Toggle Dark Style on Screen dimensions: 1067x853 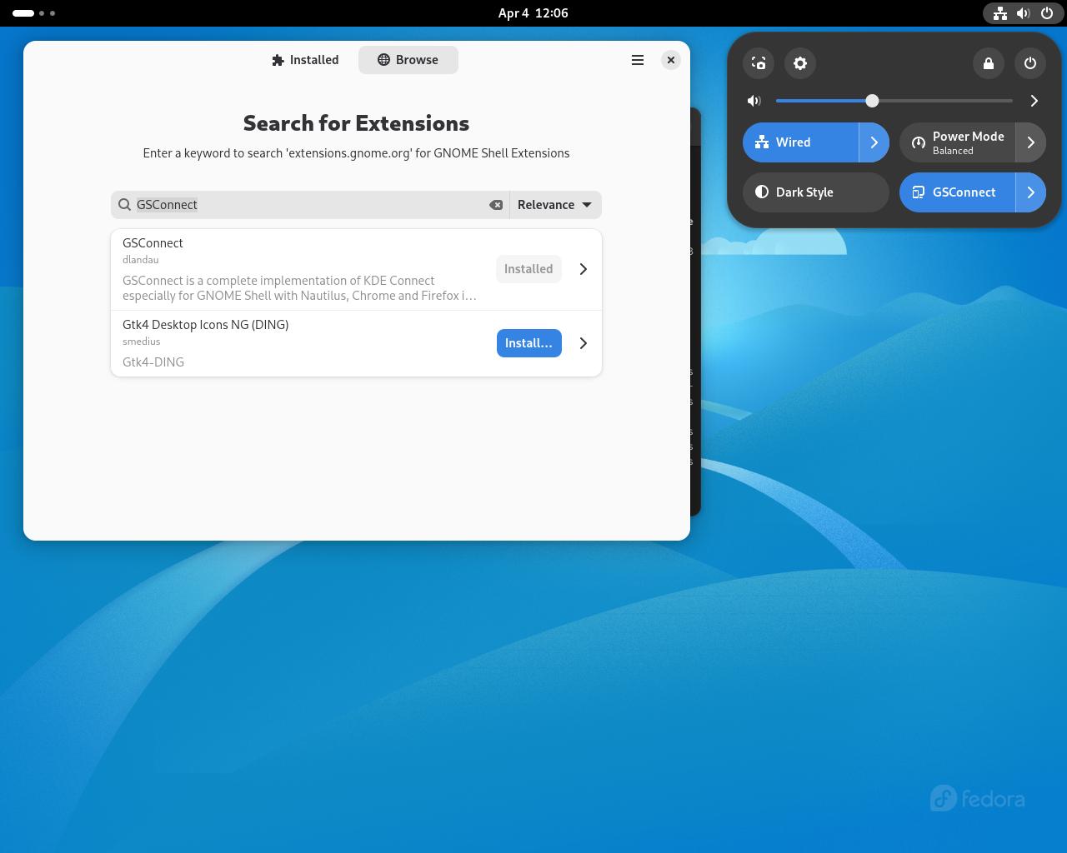[x=816, y=192]
